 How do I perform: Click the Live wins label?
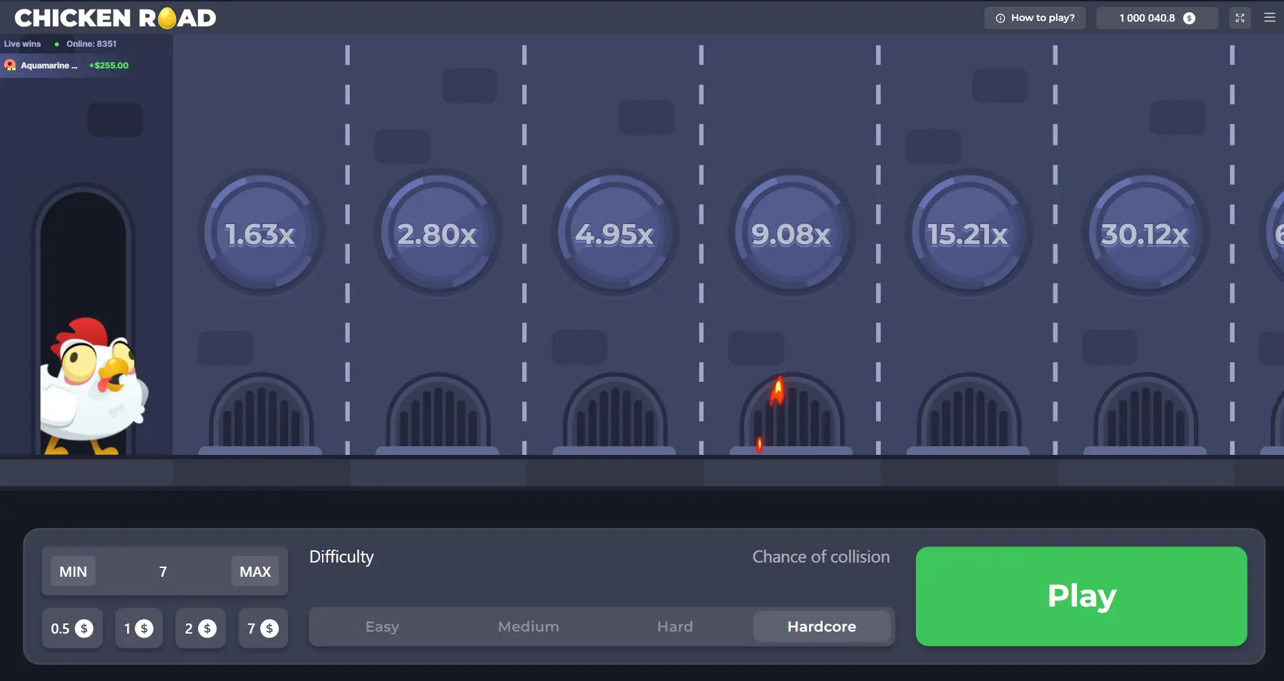22,44
